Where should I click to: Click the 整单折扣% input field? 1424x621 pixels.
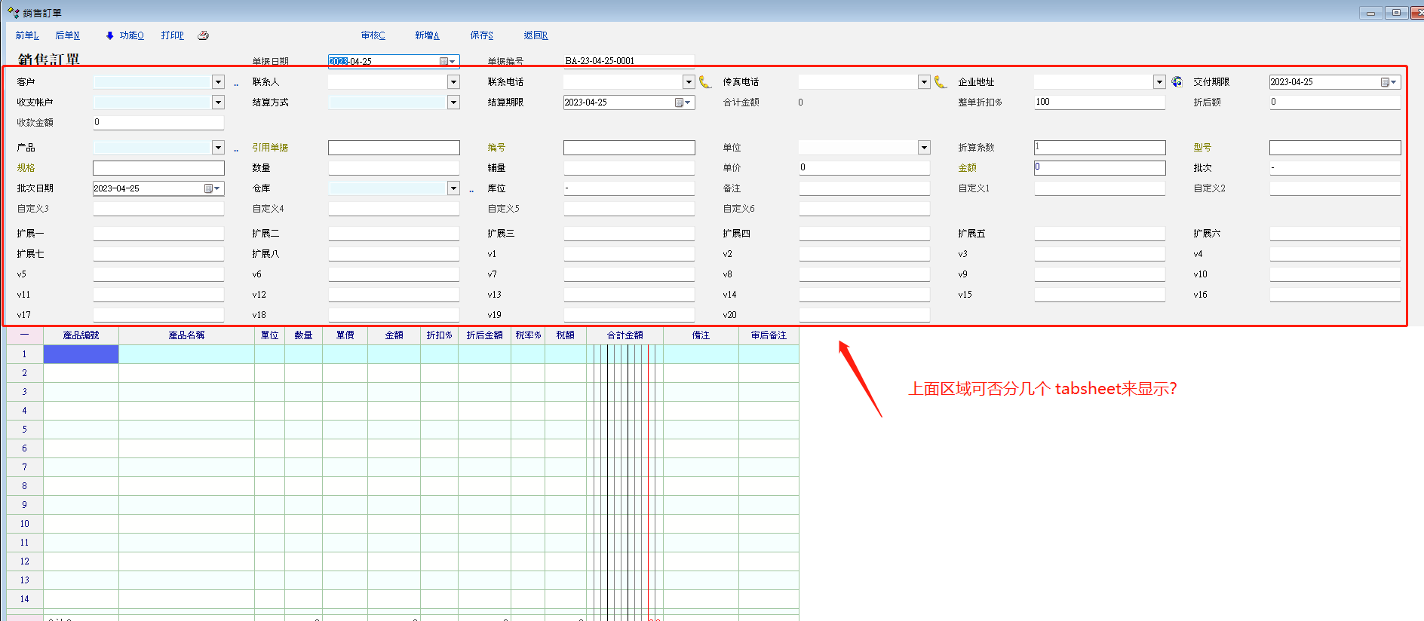[1099, 102]
